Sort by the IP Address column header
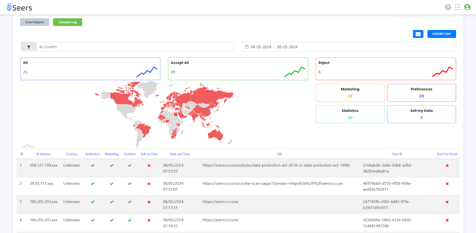Image resolution: width=476 pixels, height=233 pixels. tap(43, 154)
